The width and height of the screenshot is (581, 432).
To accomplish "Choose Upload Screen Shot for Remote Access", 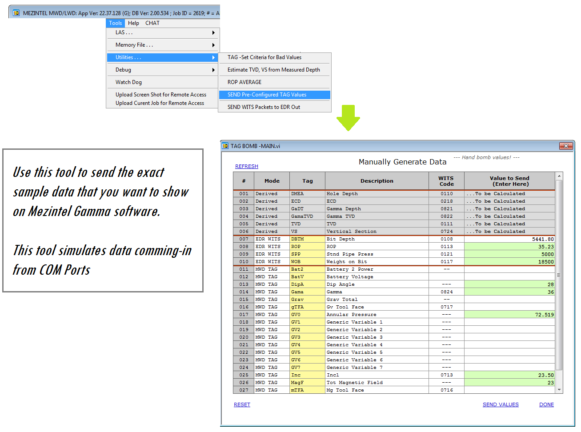I will 163,95.
